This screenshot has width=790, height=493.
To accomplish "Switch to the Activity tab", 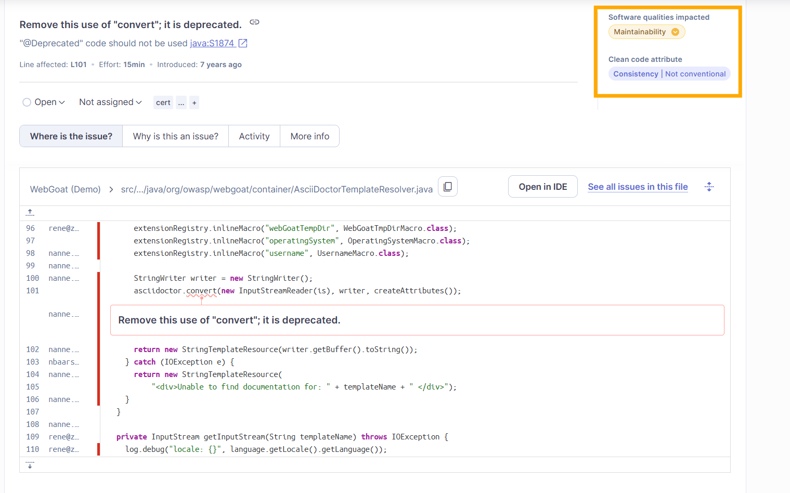I will [254, 136].
